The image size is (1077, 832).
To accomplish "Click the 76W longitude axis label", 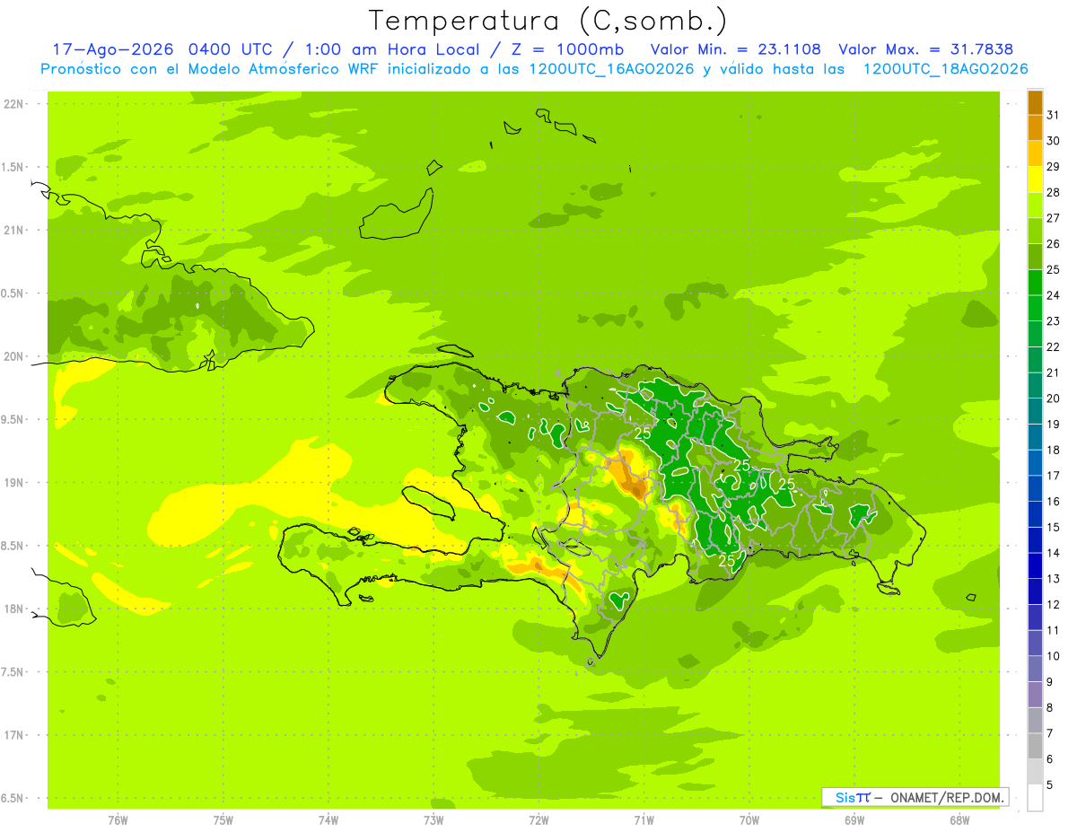I will click(118, 820).
